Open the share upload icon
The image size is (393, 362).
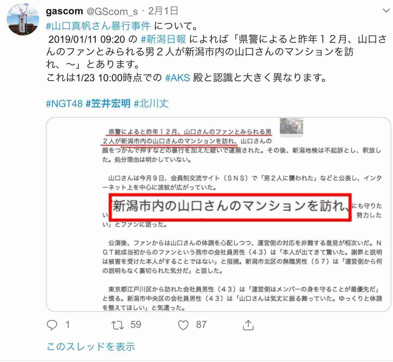248,325
